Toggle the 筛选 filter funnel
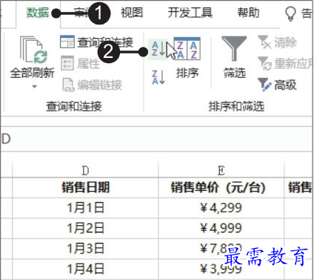 234,57
